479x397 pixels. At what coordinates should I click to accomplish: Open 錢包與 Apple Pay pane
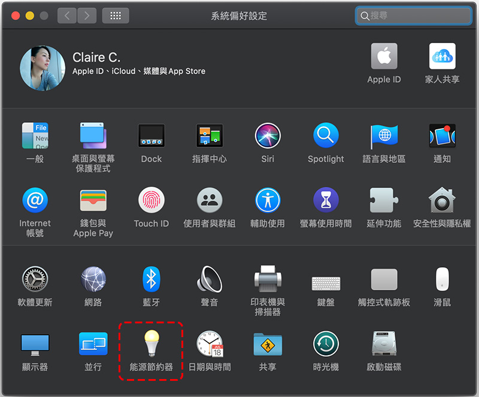93,200
